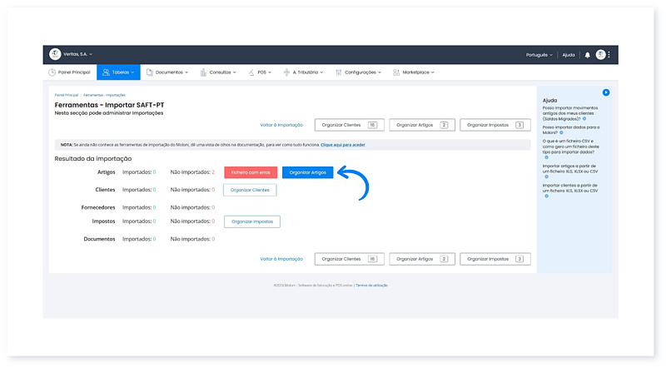Click the Marketplace icon in navigation
The height and width of the screenshot is (368, 666).
(x=396, y=72)
